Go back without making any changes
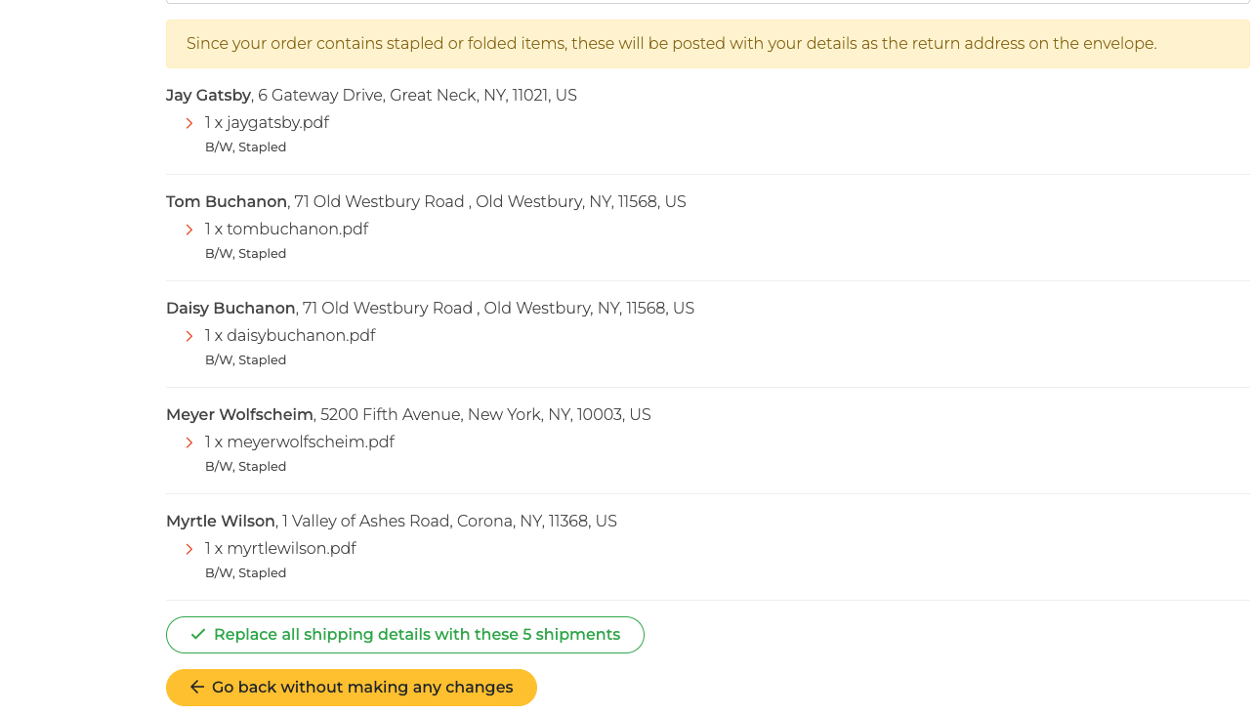1254x715 pixels. click(352, 688)
